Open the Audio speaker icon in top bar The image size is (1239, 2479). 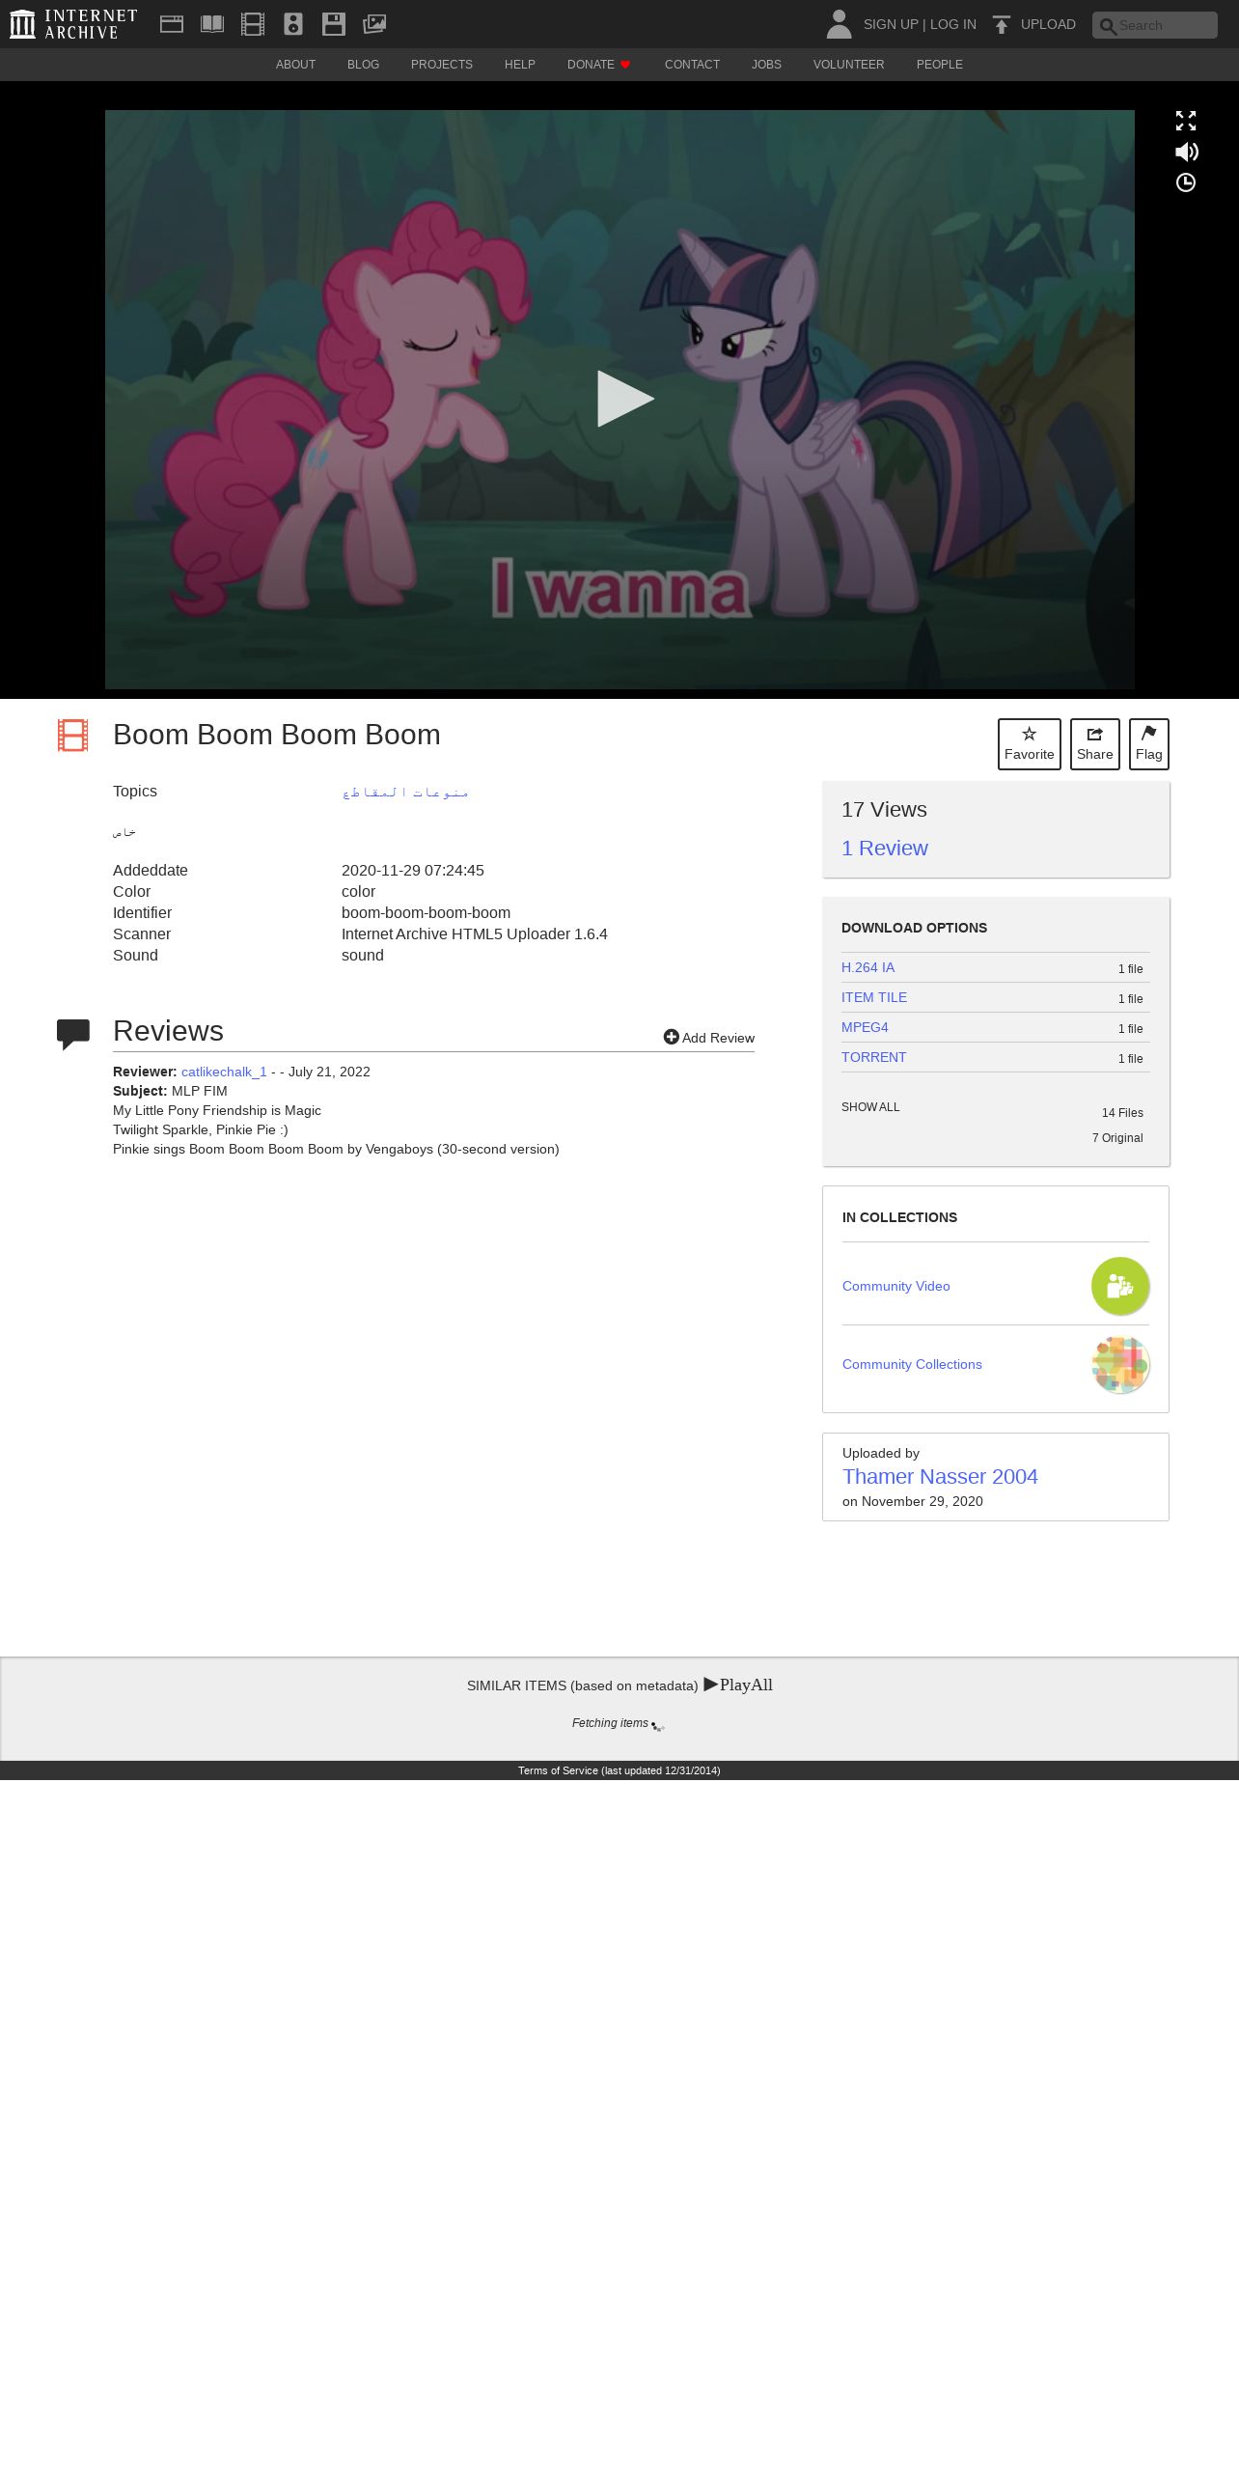pyautogui.click(x=293, y=24)
